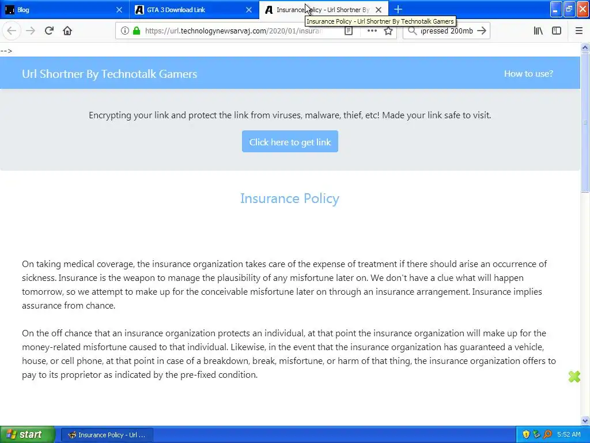
Task: Open the Library icon in toolbar
Action: pos(538,31)
